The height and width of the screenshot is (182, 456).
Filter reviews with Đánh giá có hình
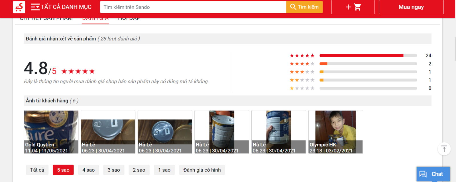pyautogui.click(x=202, y=170)
